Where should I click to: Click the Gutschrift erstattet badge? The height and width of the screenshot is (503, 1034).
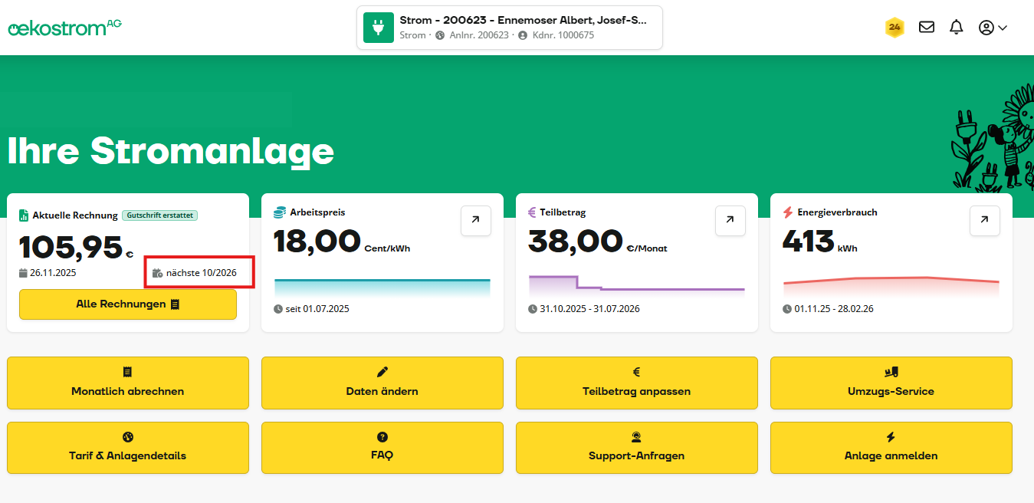[x=160, y=215]
